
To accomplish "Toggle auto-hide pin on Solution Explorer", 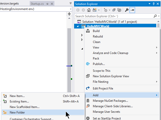I will coord(154,4).
